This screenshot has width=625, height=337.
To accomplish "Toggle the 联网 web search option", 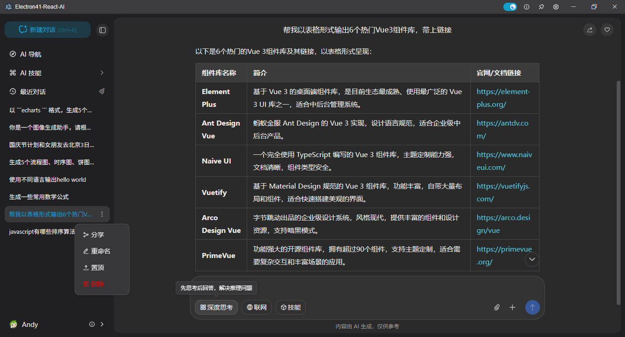I will coord(257,307).
